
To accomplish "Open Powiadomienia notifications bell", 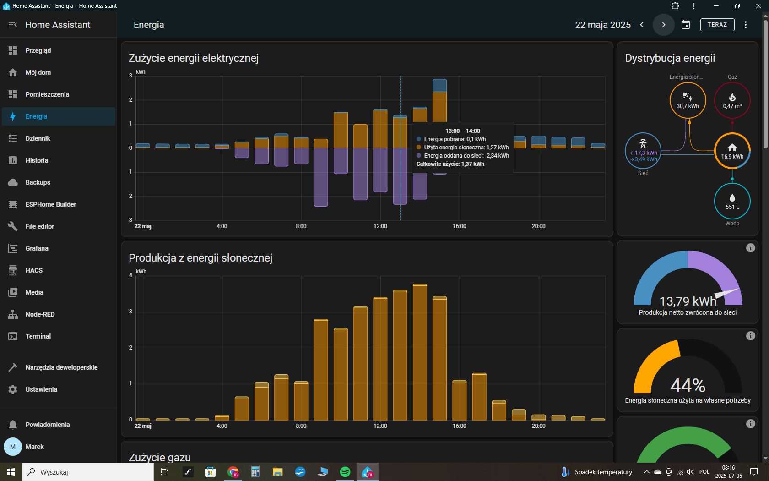I will [x=13, y=425].
